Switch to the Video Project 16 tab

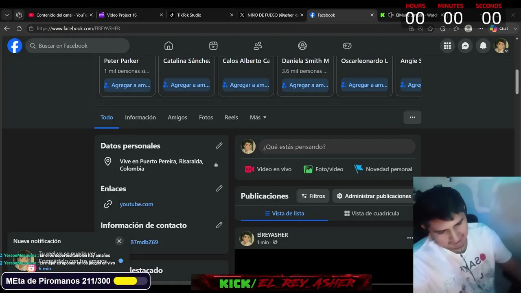tap(131, 15)
